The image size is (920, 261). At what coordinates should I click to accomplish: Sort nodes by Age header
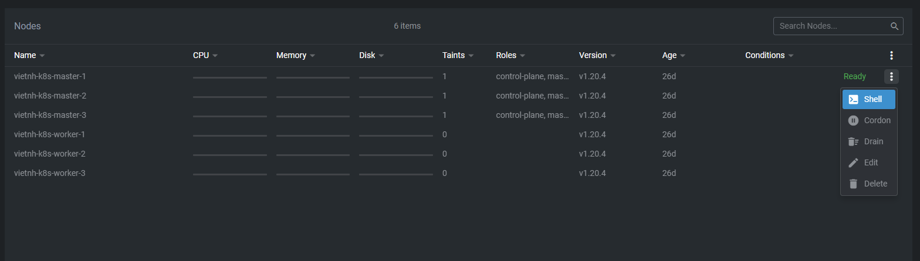(669, 56)
